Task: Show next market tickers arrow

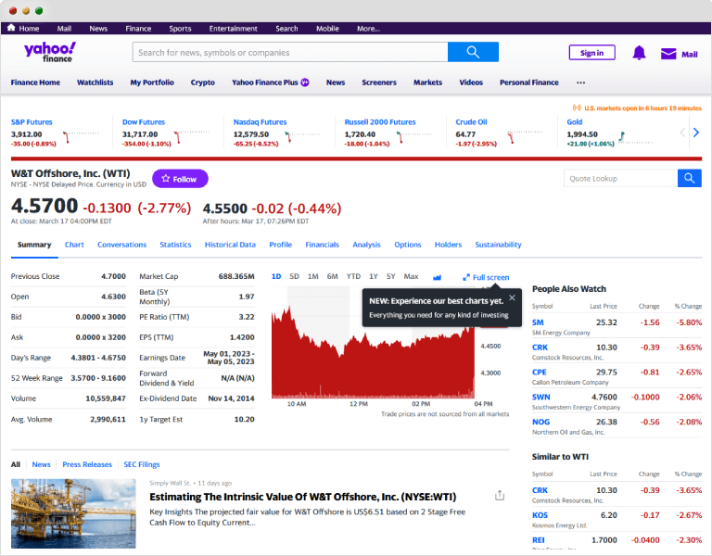Action: [x=696, y=133]
